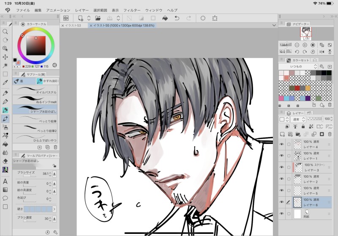This screenshot has height=236, width=338.
Task: Zoom in in Navigator panel
Action: pyautogui.click(x=305, y=45)
